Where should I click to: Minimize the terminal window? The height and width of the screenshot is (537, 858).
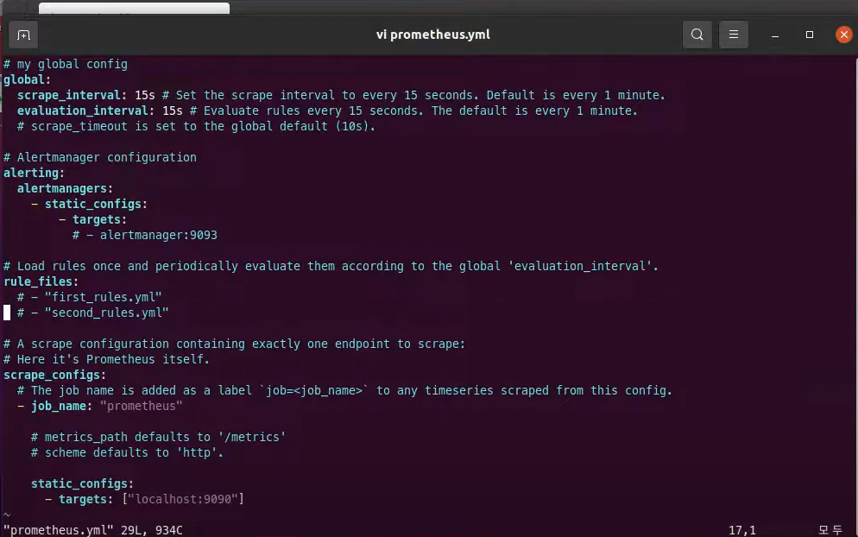[x=775, y=35]
